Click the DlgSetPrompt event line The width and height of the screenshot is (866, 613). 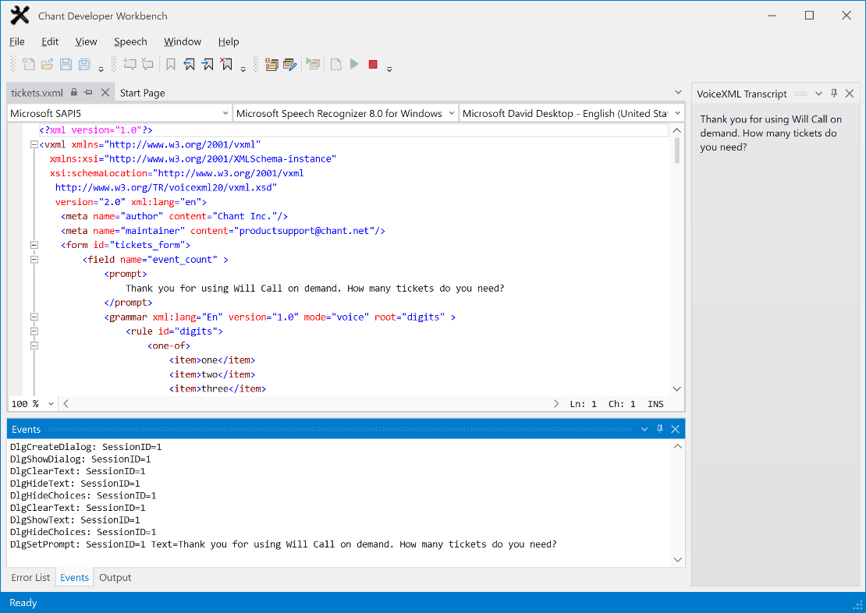point(283,544)
